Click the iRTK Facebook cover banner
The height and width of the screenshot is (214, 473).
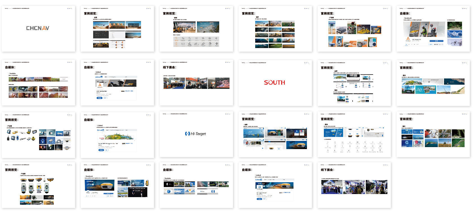(x=100, y=185)
